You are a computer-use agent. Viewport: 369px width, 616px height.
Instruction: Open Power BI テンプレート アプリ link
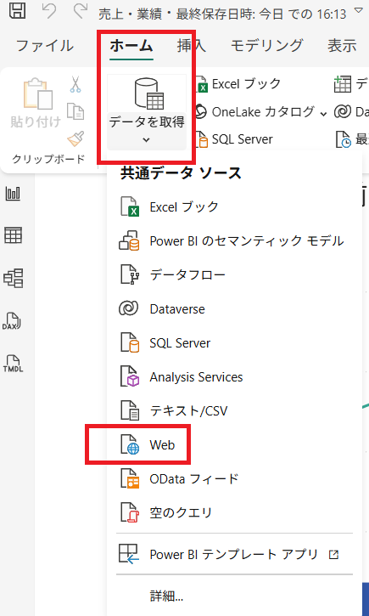point(234,554)
